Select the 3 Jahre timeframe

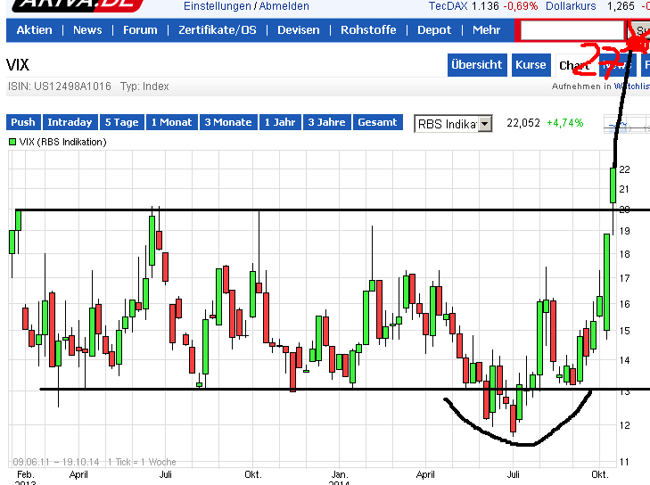pyautogui.click(x=327, y=122)
